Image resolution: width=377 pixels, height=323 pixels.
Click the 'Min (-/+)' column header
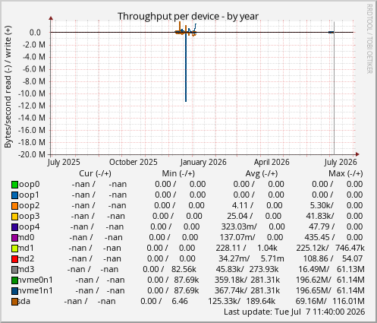click(178, 173)
